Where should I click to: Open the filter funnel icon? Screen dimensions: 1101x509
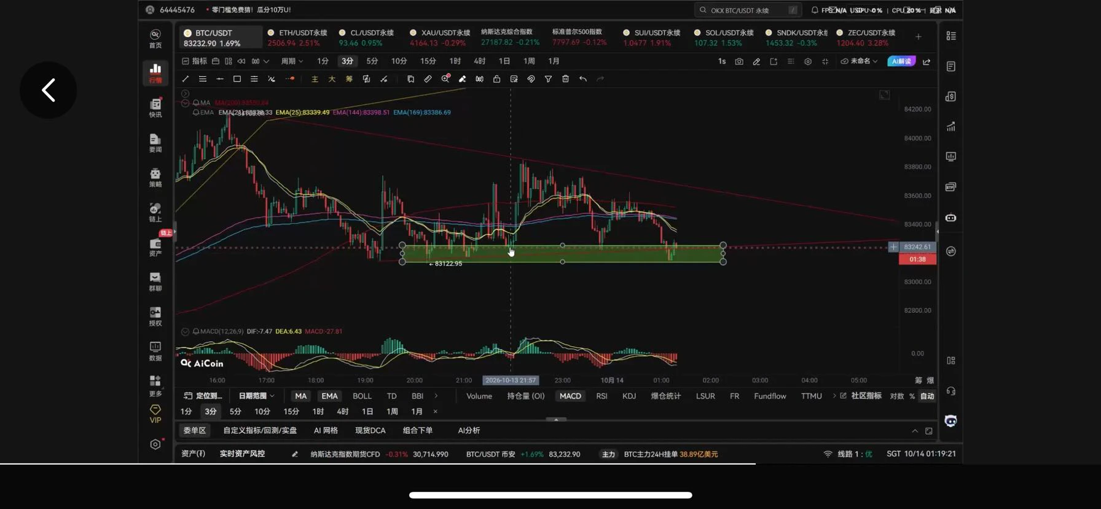click(x=548, y=79)
